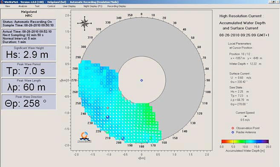This screenshot has height=167, width=280.
Task: Click the Accumulated Water Depth color scale bar
Action: pyautogui.click(x=245, y=142)
